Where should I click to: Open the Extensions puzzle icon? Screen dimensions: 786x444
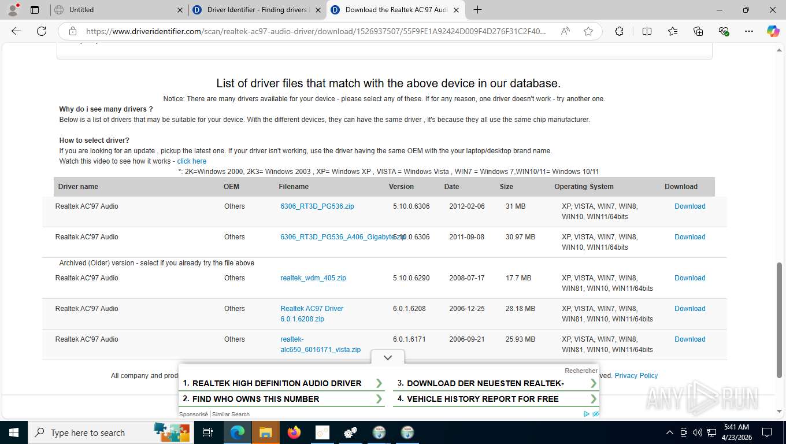tap(619, 31)
